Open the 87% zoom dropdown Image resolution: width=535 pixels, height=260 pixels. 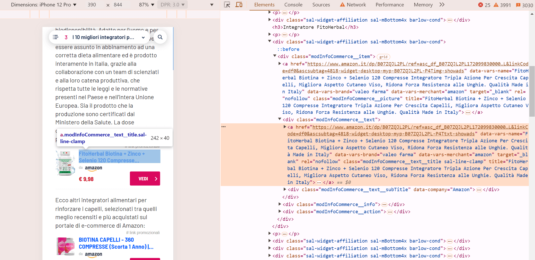(147, 5)
